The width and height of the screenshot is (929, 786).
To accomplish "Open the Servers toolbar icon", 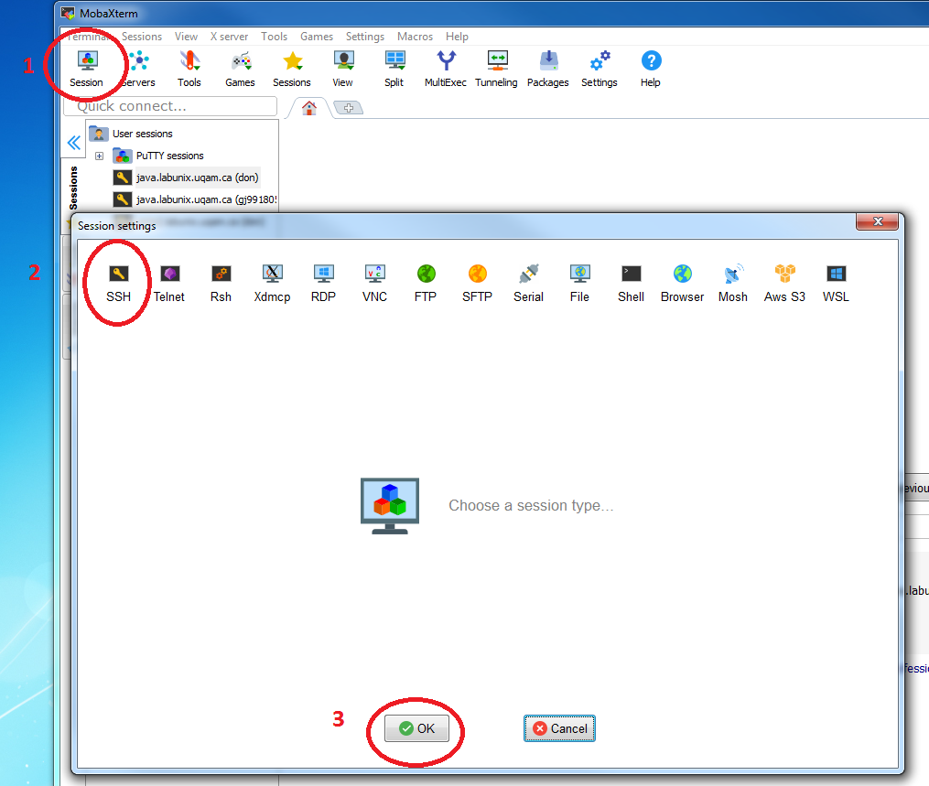I will (x=138, y=69).
